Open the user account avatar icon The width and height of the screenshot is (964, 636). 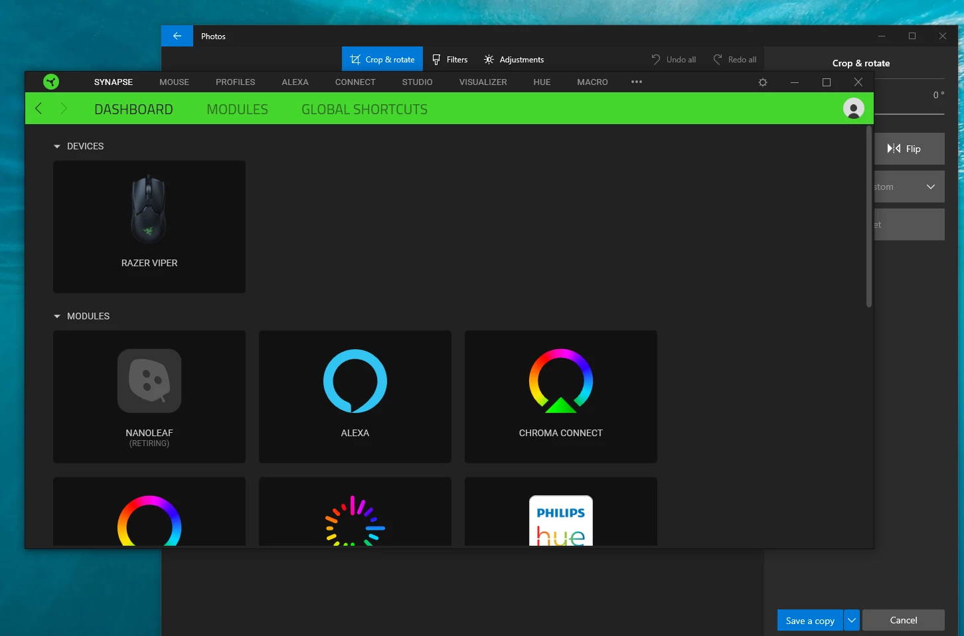click(854, 108)
